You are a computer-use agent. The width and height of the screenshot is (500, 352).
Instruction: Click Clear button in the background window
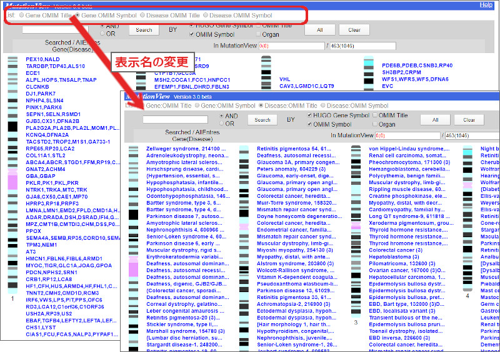click(354, 30)
